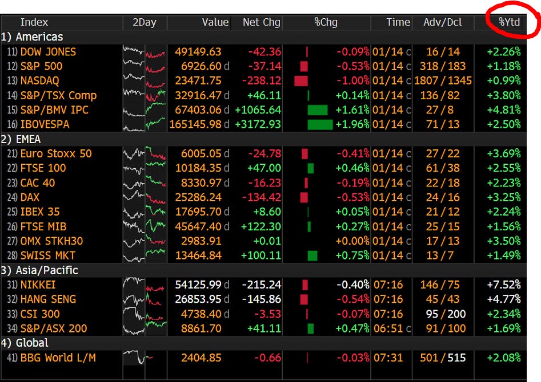Image resolution: width=541 pixels, height=382 pixels.
Task: Select OMX STKH30 index
Action: pos(51,241)
